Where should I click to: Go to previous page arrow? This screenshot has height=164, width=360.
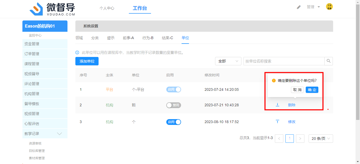pos(279,139)
